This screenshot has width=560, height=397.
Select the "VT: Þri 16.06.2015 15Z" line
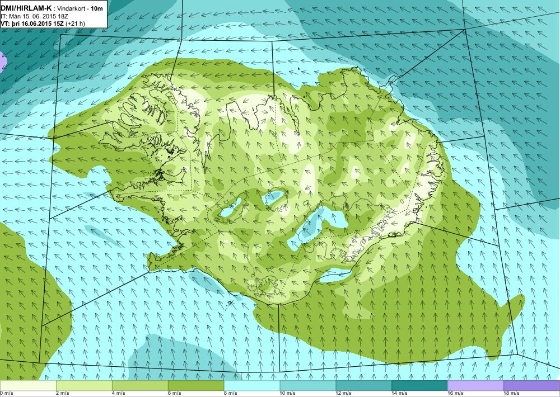tap(32, 23)
